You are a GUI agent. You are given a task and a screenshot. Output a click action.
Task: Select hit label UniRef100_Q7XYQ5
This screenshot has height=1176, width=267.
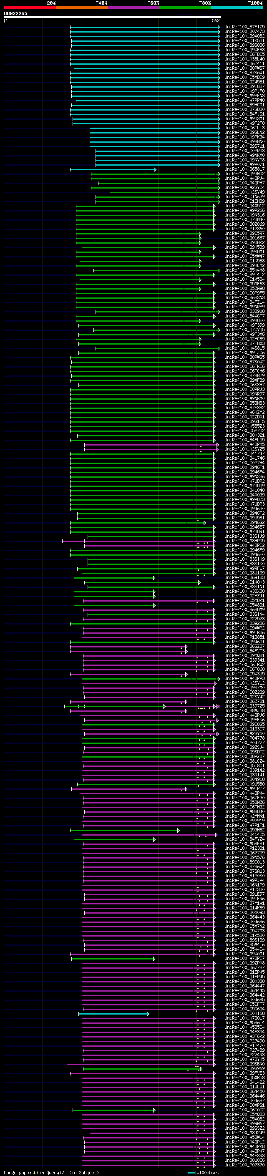point(244,330)
